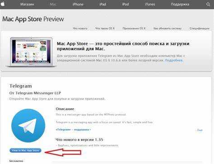Viewport: 214px width, 164px height.
Task: Go to Поддержка in the navigation bar
Action: [180, 5]
